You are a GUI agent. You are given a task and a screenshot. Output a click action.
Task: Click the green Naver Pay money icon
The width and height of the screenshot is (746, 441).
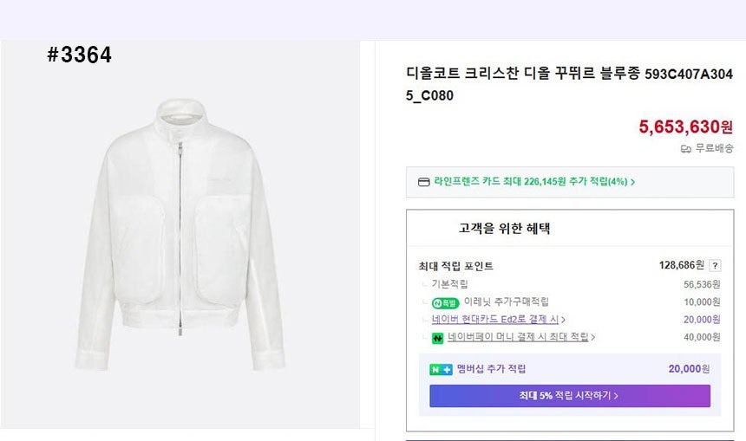[x=438, y=337]
